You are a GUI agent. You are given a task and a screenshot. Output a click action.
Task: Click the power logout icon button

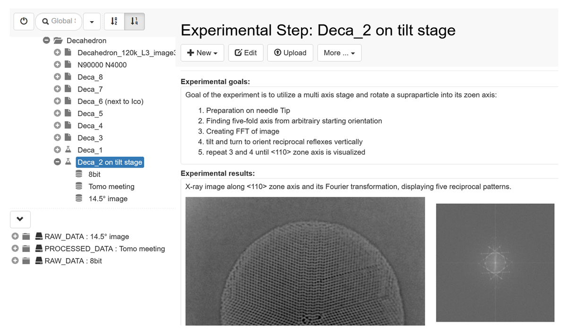[x=24, y=21]
